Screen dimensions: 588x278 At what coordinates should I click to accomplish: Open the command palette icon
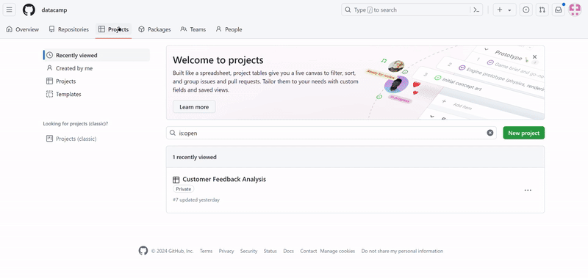click(x=476, y=10)
